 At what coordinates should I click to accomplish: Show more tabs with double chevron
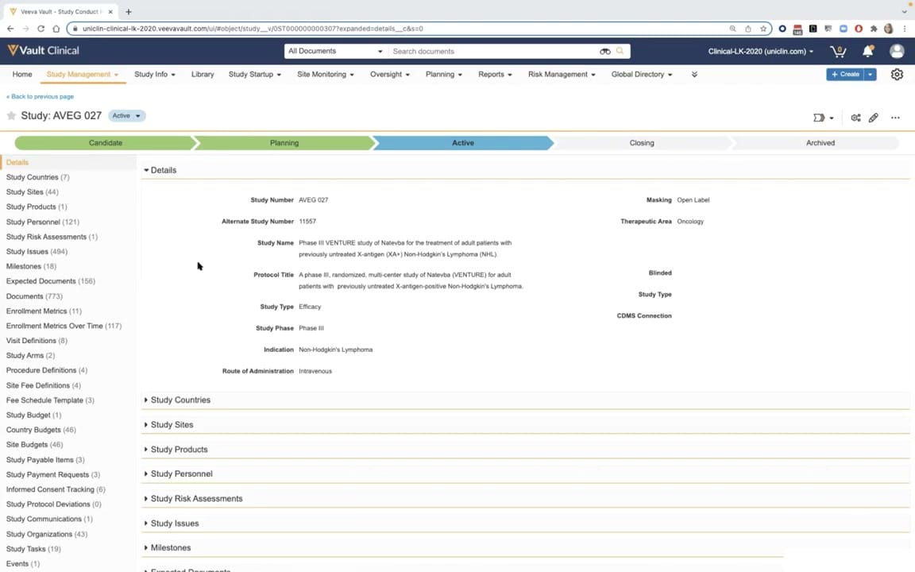694,75
